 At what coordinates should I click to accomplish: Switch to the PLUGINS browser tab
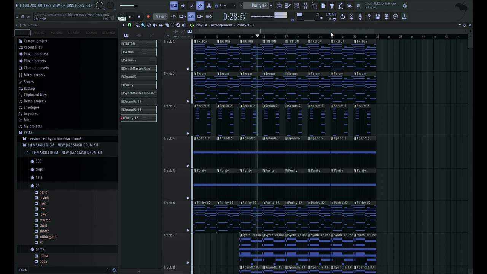pyautogui.click(x=57, y=33)
